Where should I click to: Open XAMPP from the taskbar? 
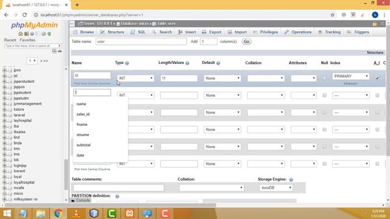[x=130, y=214]
